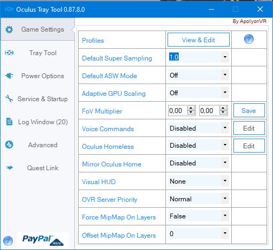
Task: Click the Power Options plug icon
Action: click(x=9, y=76)
